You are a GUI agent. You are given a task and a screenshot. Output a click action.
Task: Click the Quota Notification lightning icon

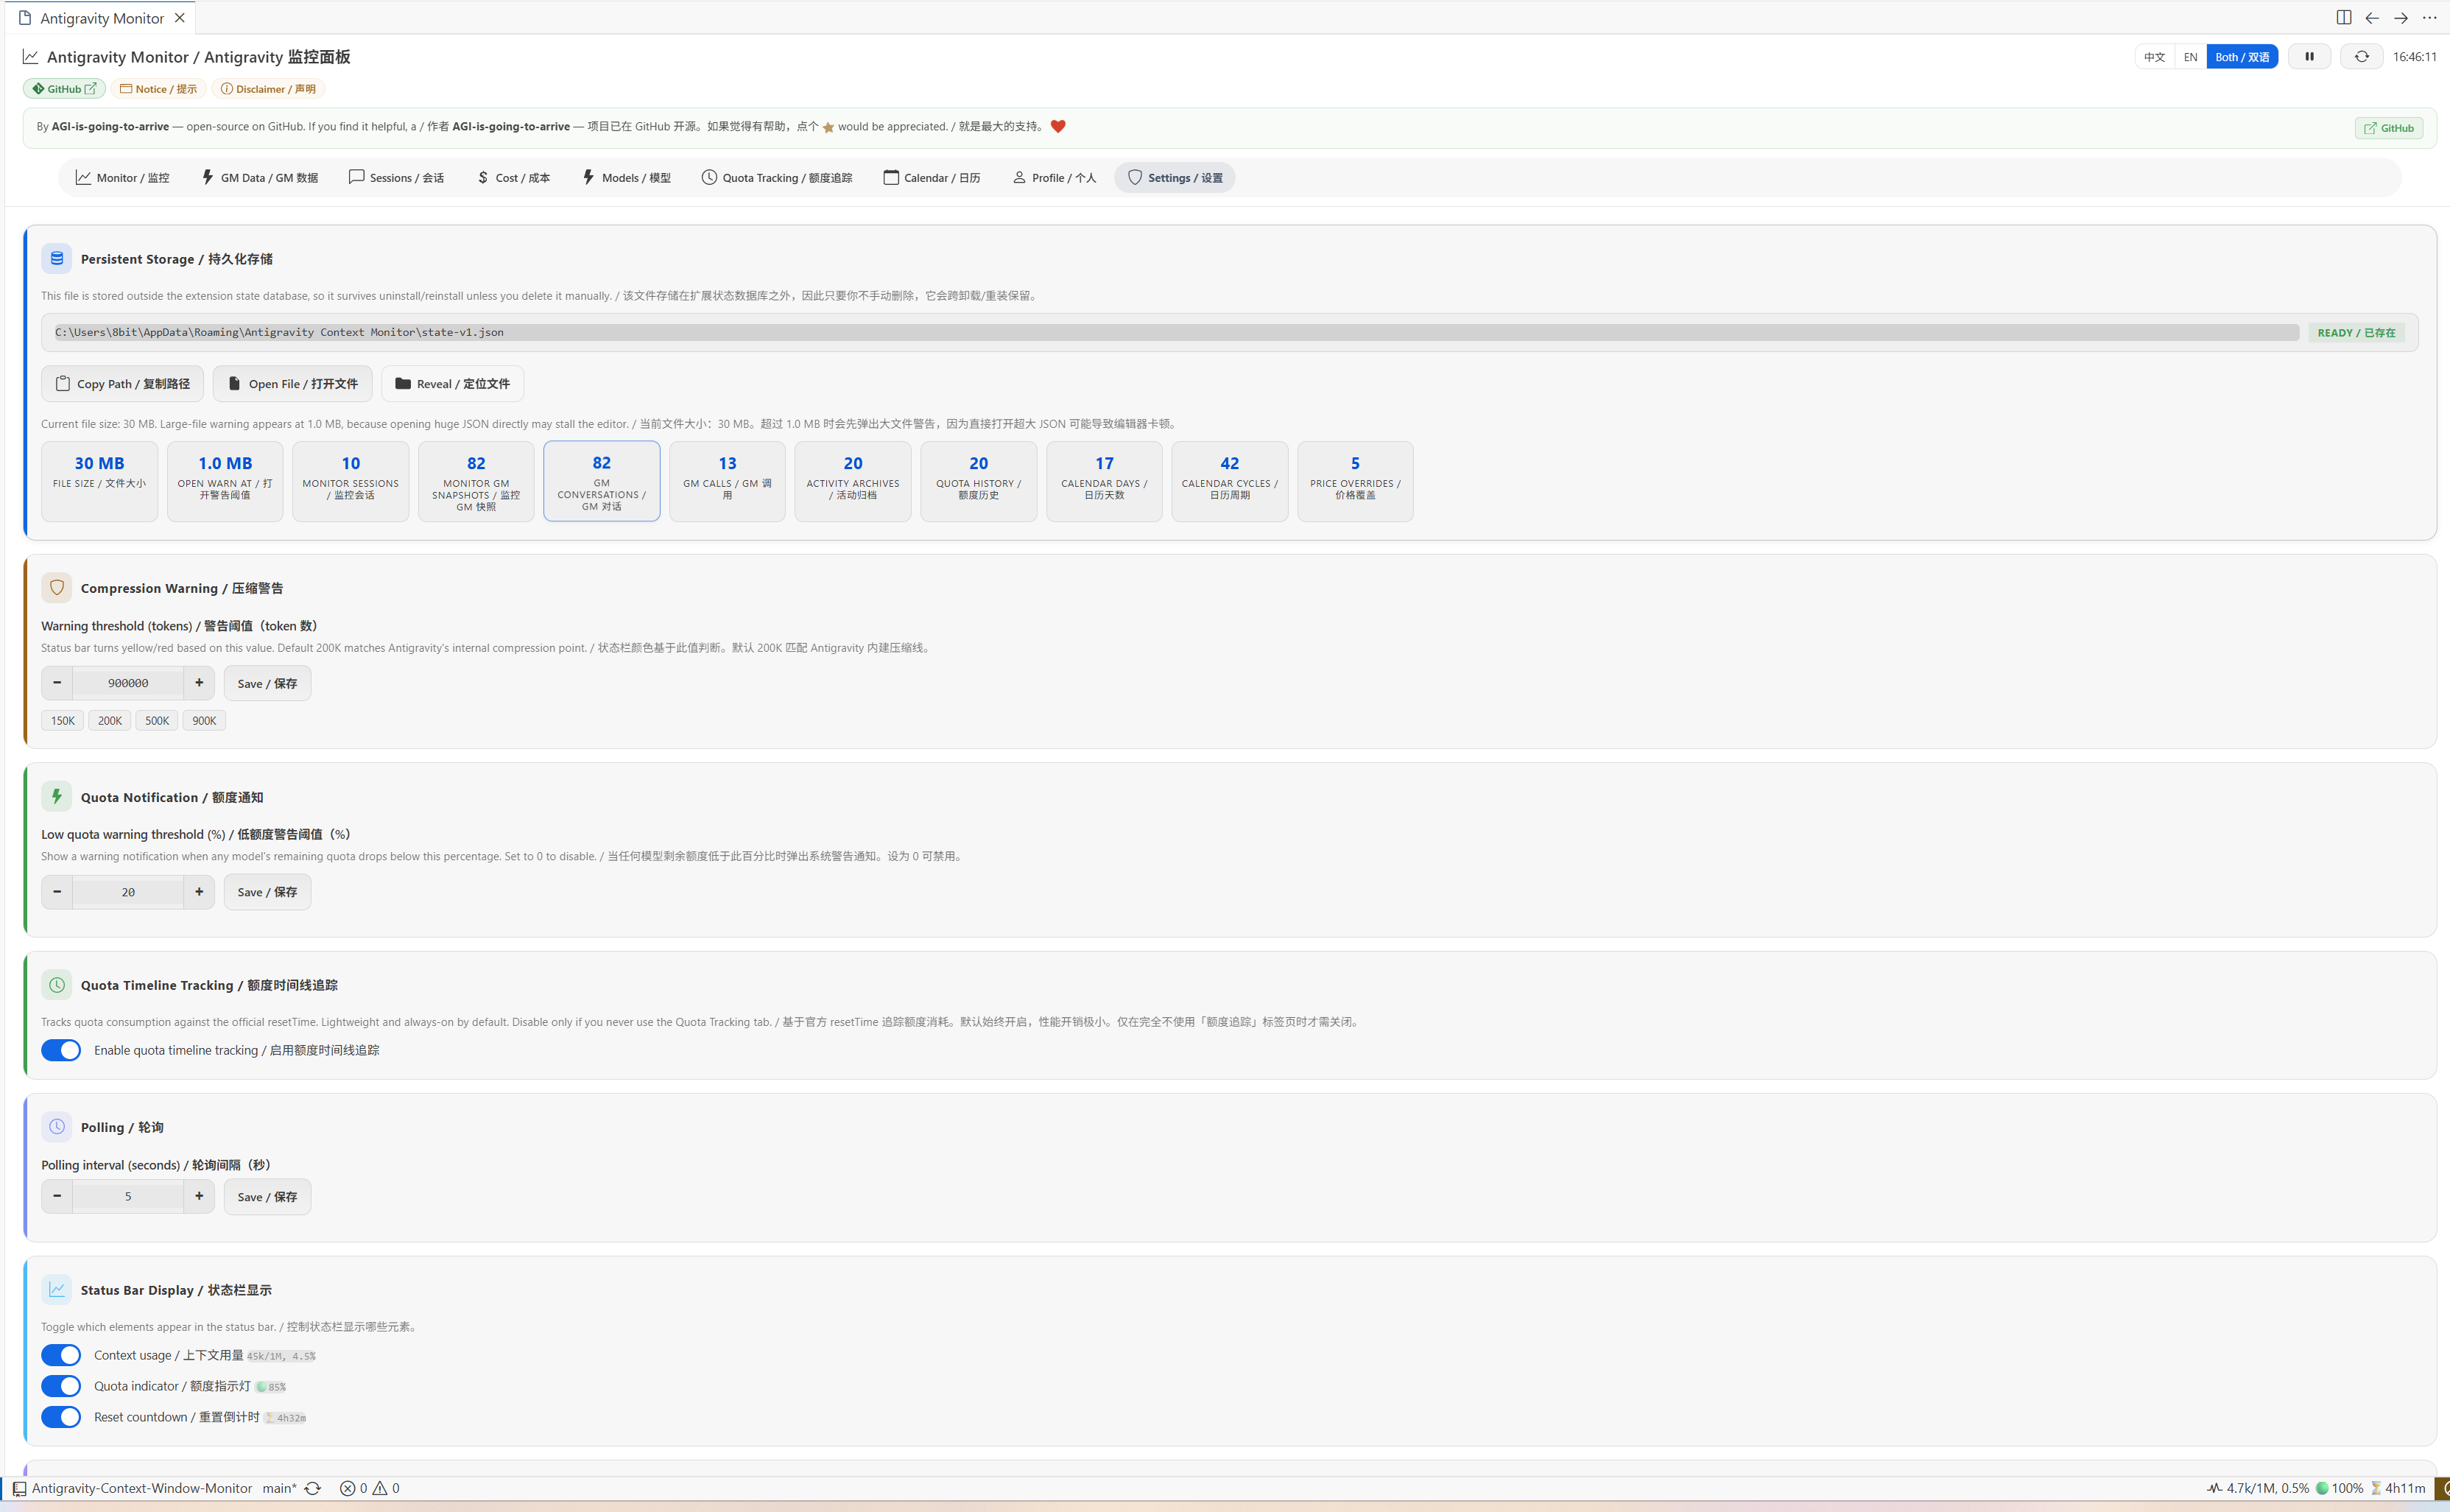57,797
